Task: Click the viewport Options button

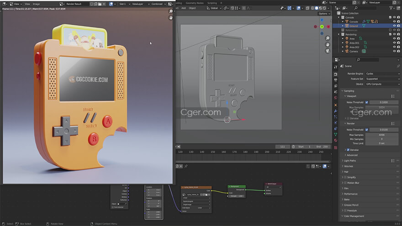Action: [324, 14]
